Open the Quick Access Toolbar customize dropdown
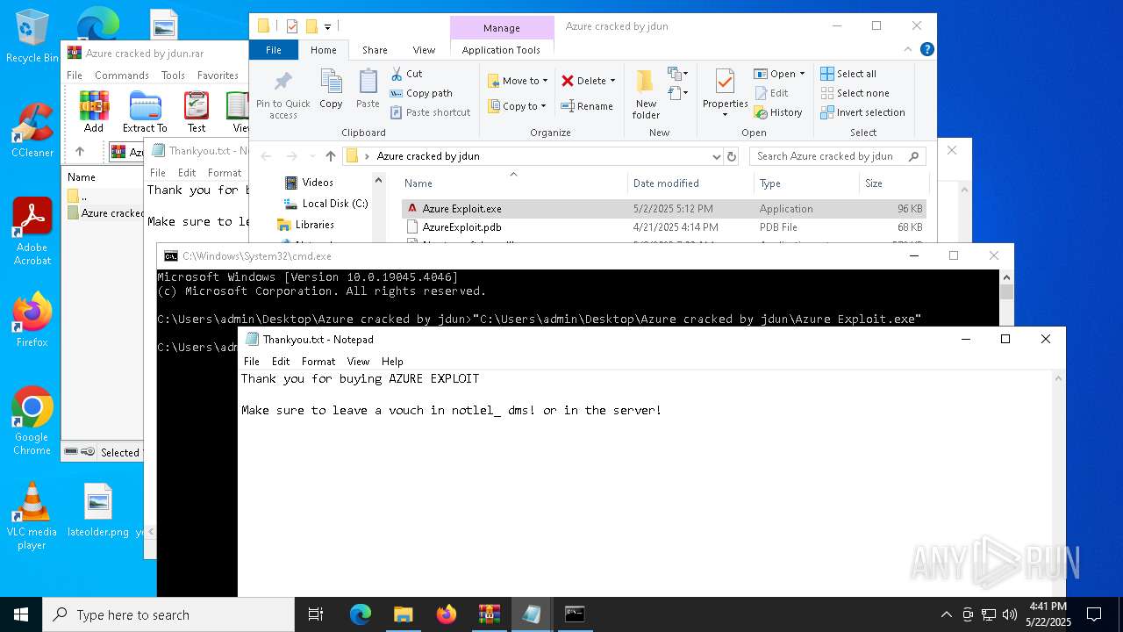 tap(327, 26)
